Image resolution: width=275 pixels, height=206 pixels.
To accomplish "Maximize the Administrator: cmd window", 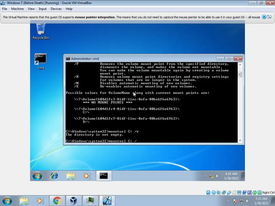I will coord(229,58).
